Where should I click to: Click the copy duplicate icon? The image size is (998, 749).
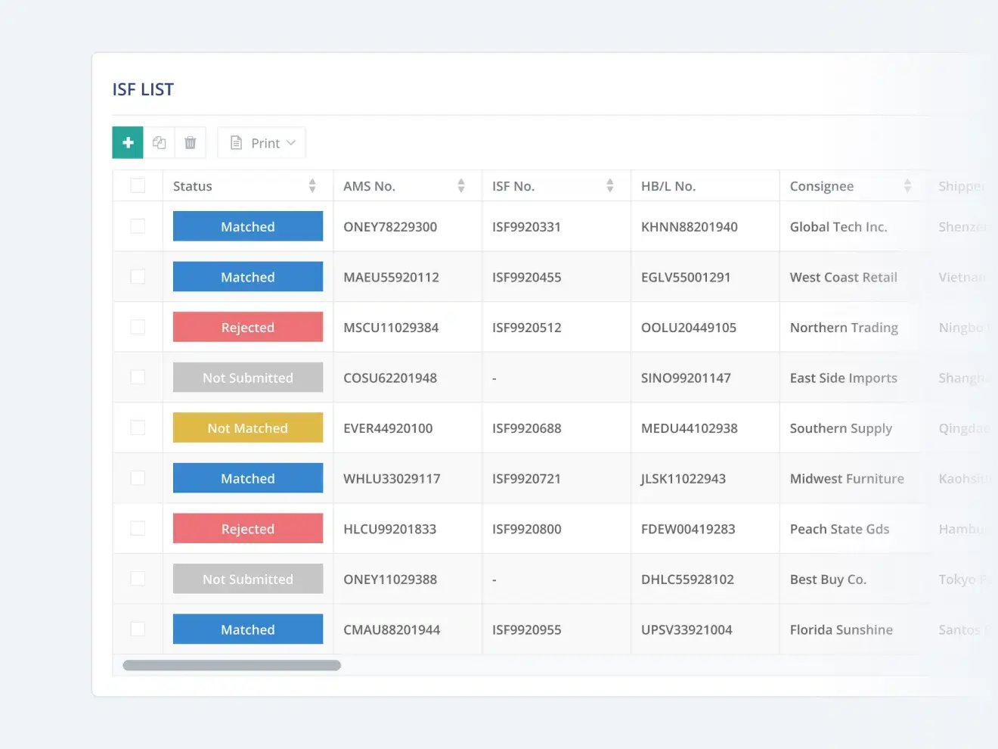[x=159, y=142]
